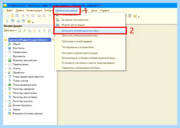
Task: Click the Undo arrow toolbar icon
Action: 50,15
